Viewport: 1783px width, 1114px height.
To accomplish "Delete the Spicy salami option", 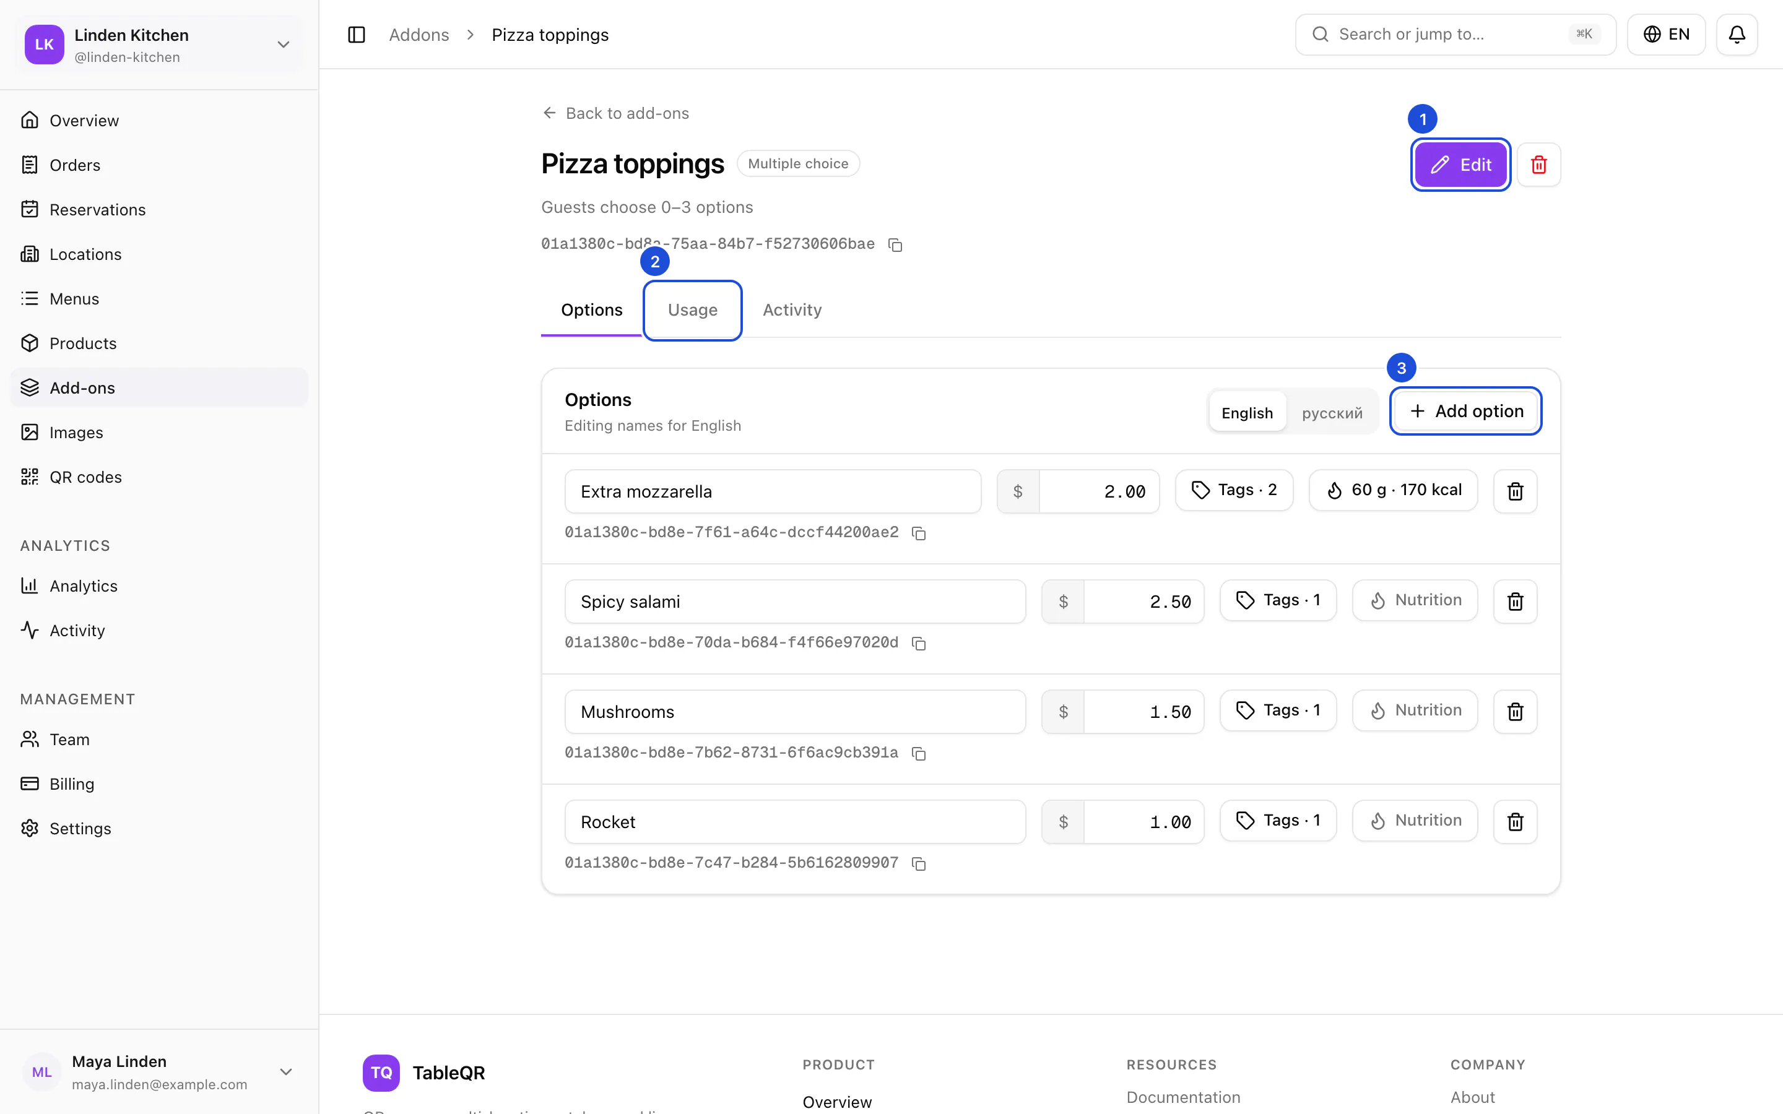I will click(1515, 601).
